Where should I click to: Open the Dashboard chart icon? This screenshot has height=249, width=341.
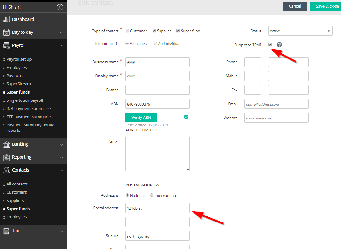click(7, 19)
